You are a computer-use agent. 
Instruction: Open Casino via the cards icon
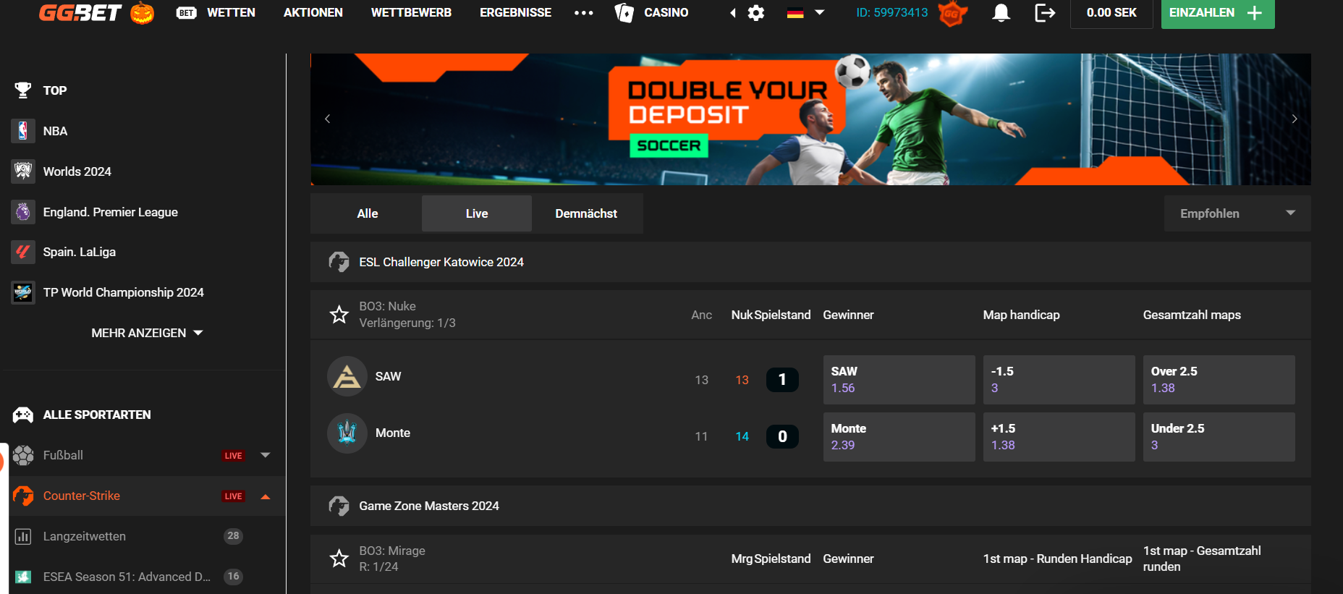pyautogui.click(x=624, y=13)
